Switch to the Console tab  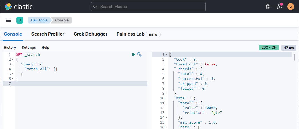coord(13,34)
